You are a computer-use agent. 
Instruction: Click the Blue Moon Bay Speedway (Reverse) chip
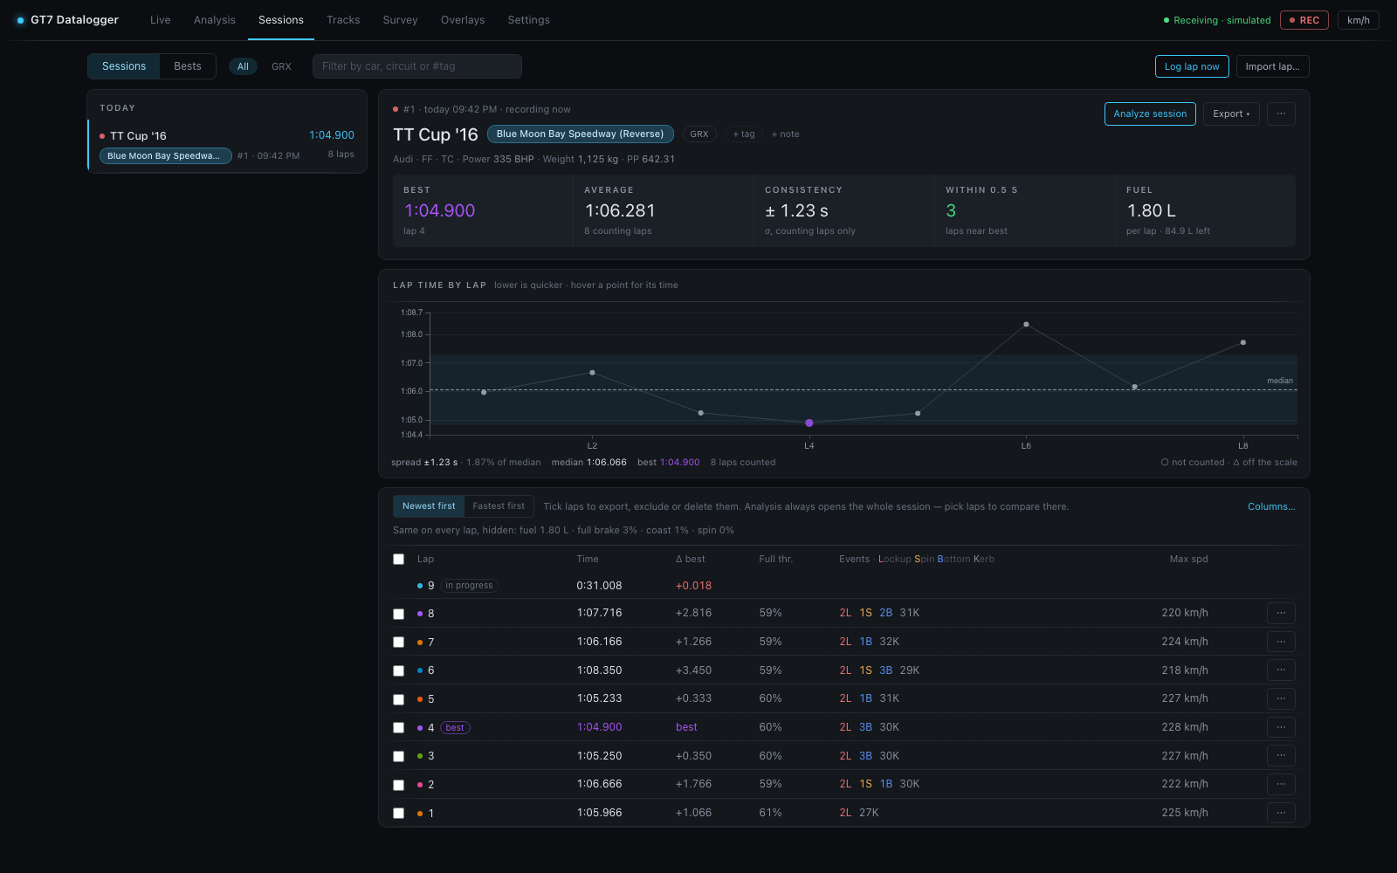[x=581, y=134]
